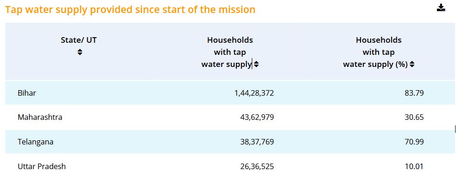Click Telangana percentage value 70.99
The width and height of the screenshot is (456, 177).
click(414, 142)
